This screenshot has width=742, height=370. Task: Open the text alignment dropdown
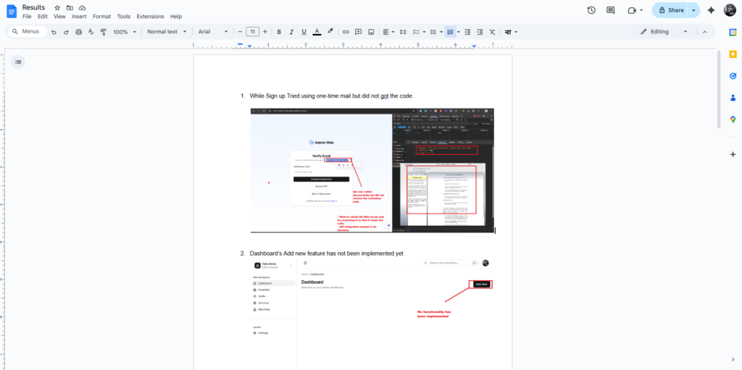[x=388, y=32]
